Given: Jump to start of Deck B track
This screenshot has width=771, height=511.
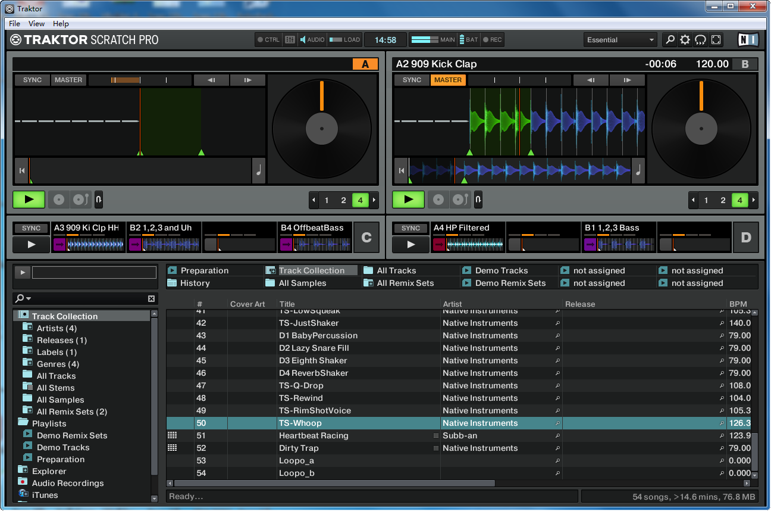Looking at the screenshot, I should pos(402,171).
